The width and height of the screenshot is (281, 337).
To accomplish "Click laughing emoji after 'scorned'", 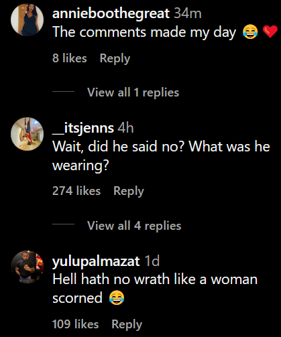I will tap(117, 298).
